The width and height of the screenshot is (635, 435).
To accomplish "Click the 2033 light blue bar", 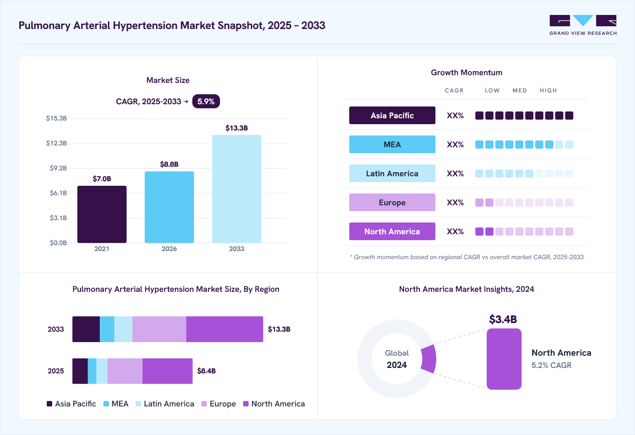I will [237, 189].
